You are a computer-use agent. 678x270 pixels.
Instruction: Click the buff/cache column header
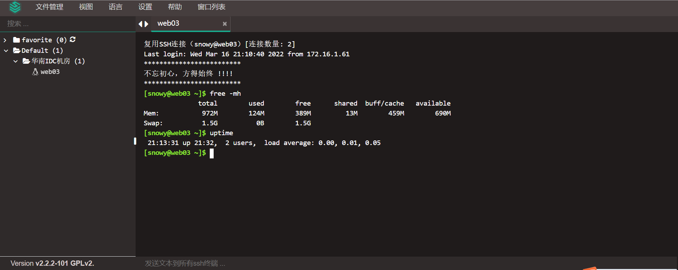(385, 103)
